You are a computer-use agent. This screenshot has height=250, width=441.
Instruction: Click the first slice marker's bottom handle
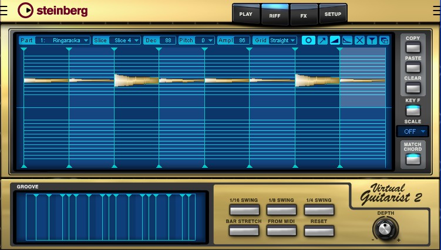click(24, 166)
